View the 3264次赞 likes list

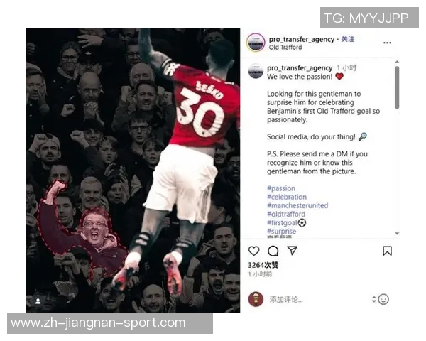click(x=263, y=265)
